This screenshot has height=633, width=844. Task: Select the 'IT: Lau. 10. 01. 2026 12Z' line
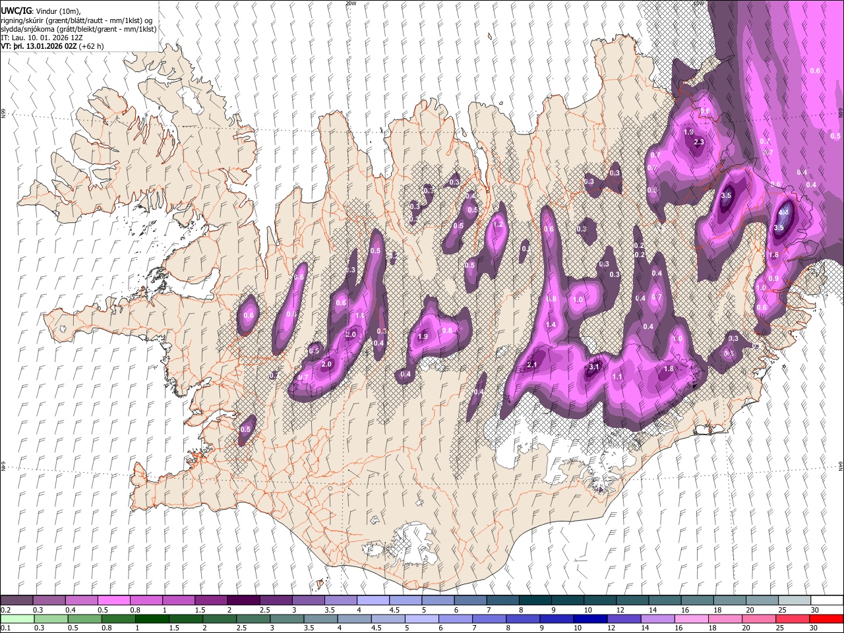click(x=42, y=38)
